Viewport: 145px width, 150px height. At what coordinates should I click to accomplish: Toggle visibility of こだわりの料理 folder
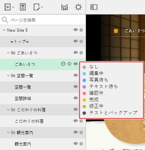76,109
